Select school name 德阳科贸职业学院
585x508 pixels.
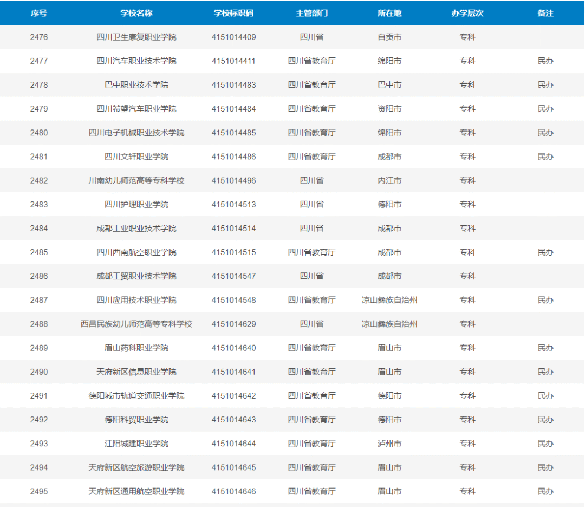[x=136, y=420]
